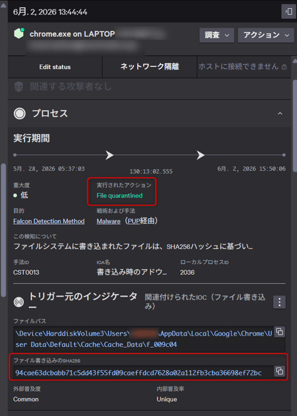Open the three-dot indicator options menu

279,302
